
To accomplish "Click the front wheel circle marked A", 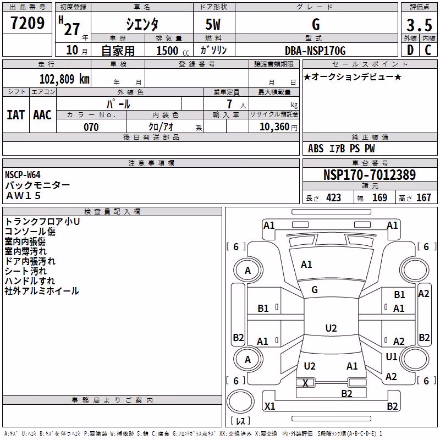I will (x=248, y=270).
